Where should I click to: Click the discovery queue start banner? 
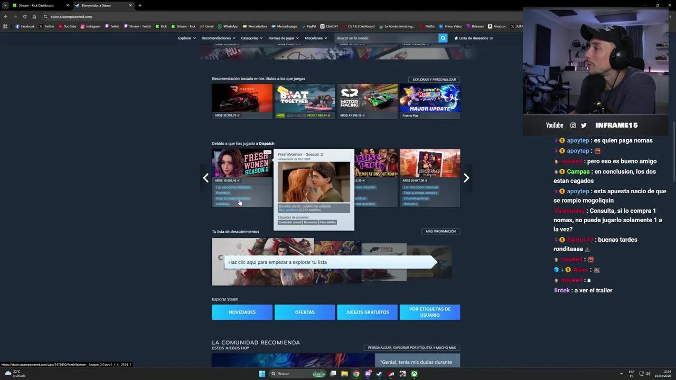(x=331, y=262)
